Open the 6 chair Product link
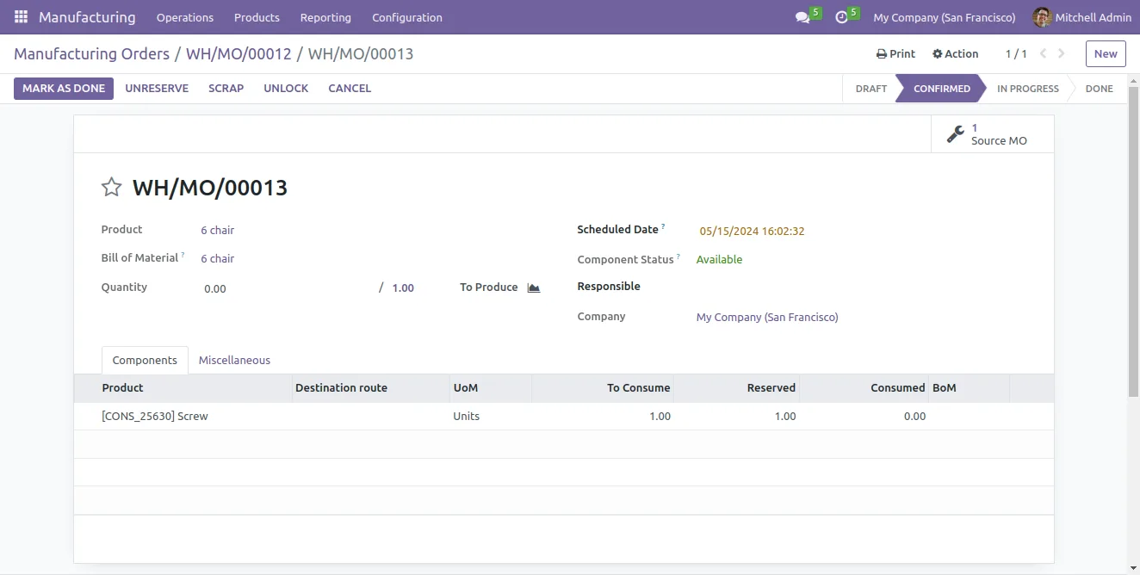1140x575 pixels. click(x=217, y=231)
